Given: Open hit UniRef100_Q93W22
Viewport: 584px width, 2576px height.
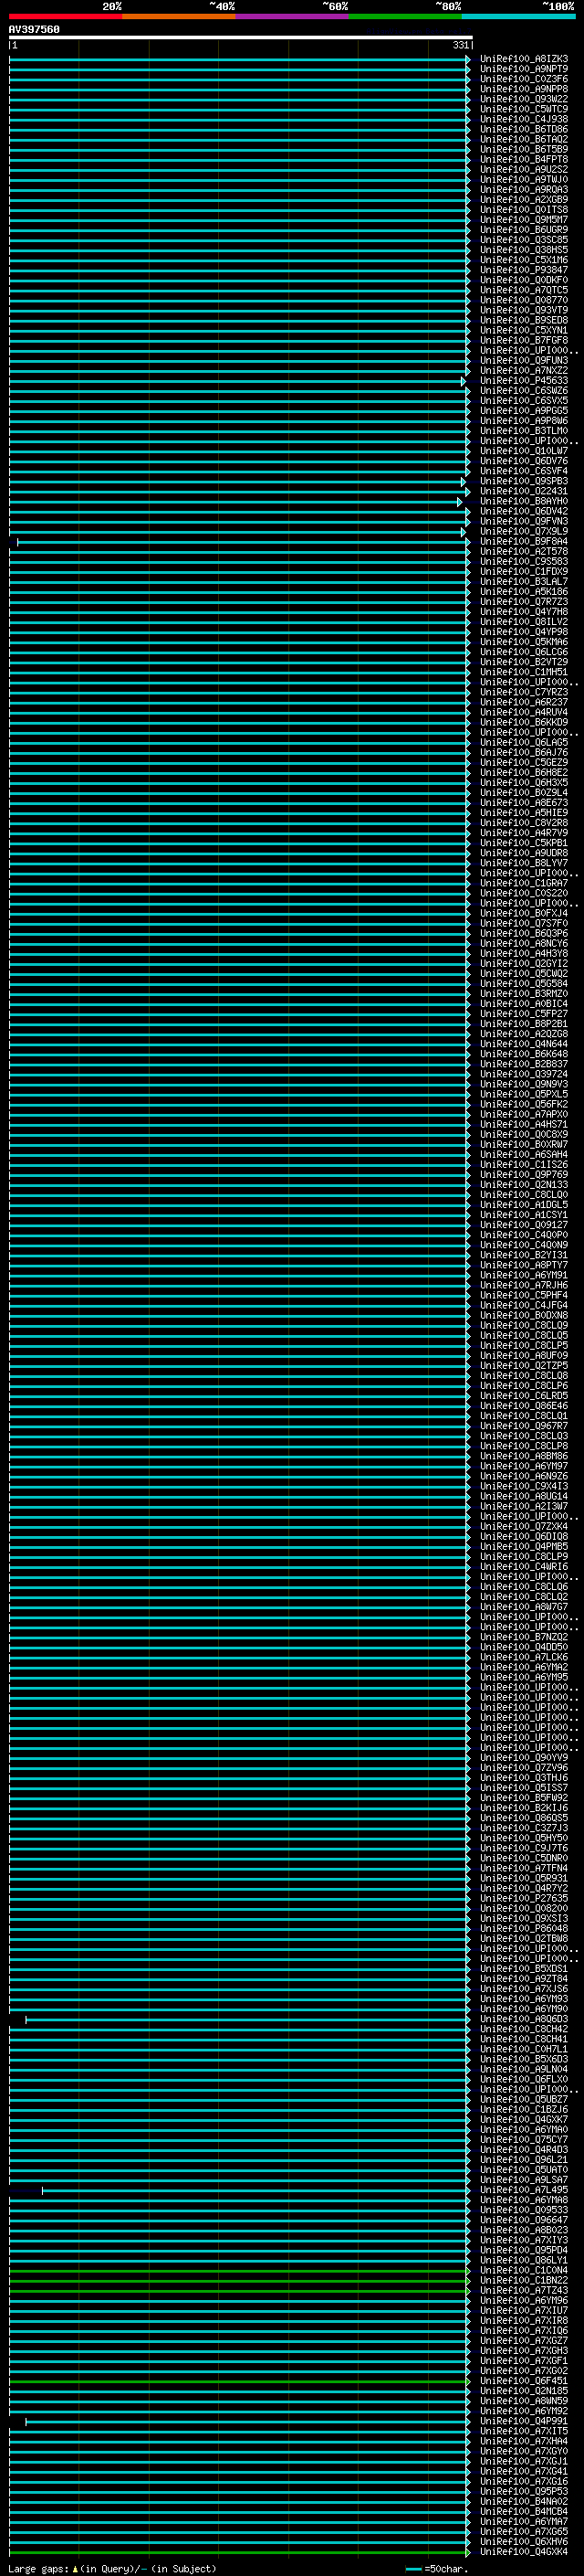Looking at the screenshot, I should pos(524,99).
